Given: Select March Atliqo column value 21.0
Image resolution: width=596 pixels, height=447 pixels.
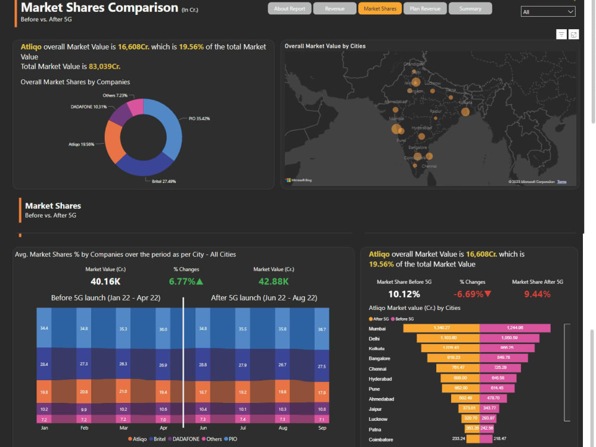Looking at the screenshot, I should click(123, 392).
